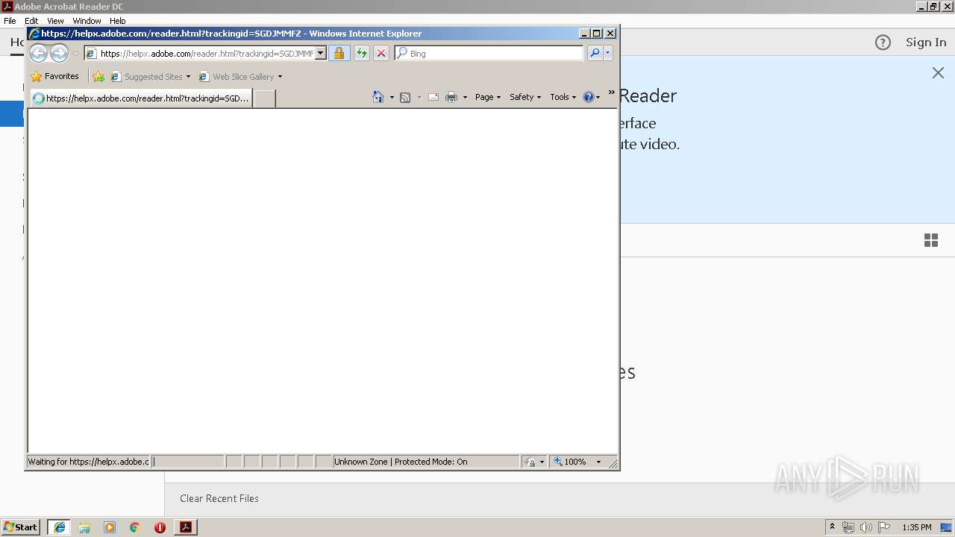This screenshot has height=537, width=955.
Task: Open the recent pages dropdown beside Forward
Action: (75, 54)
